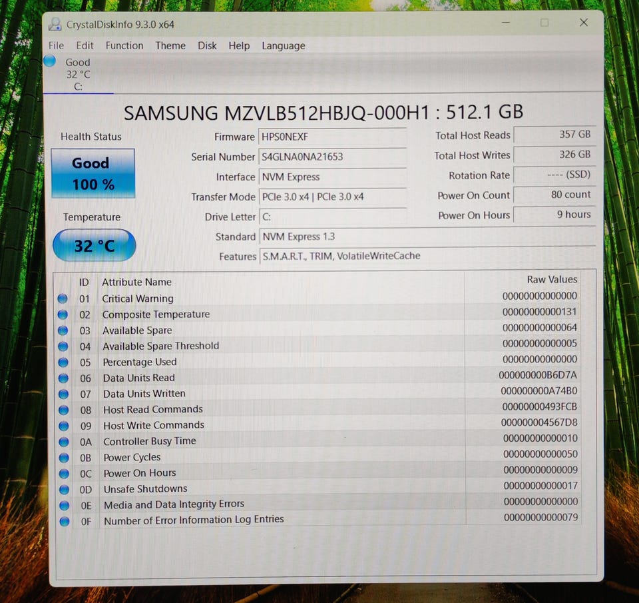
Task: Click raw value 00000000000131
Action: click(540, 312)
